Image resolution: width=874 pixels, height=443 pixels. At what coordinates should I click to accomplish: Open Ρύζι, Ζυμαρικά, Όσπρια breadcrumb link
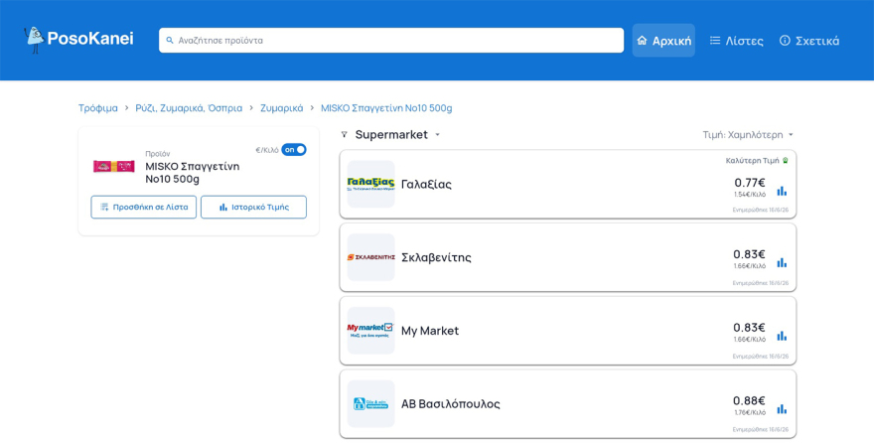click(189, 108)
